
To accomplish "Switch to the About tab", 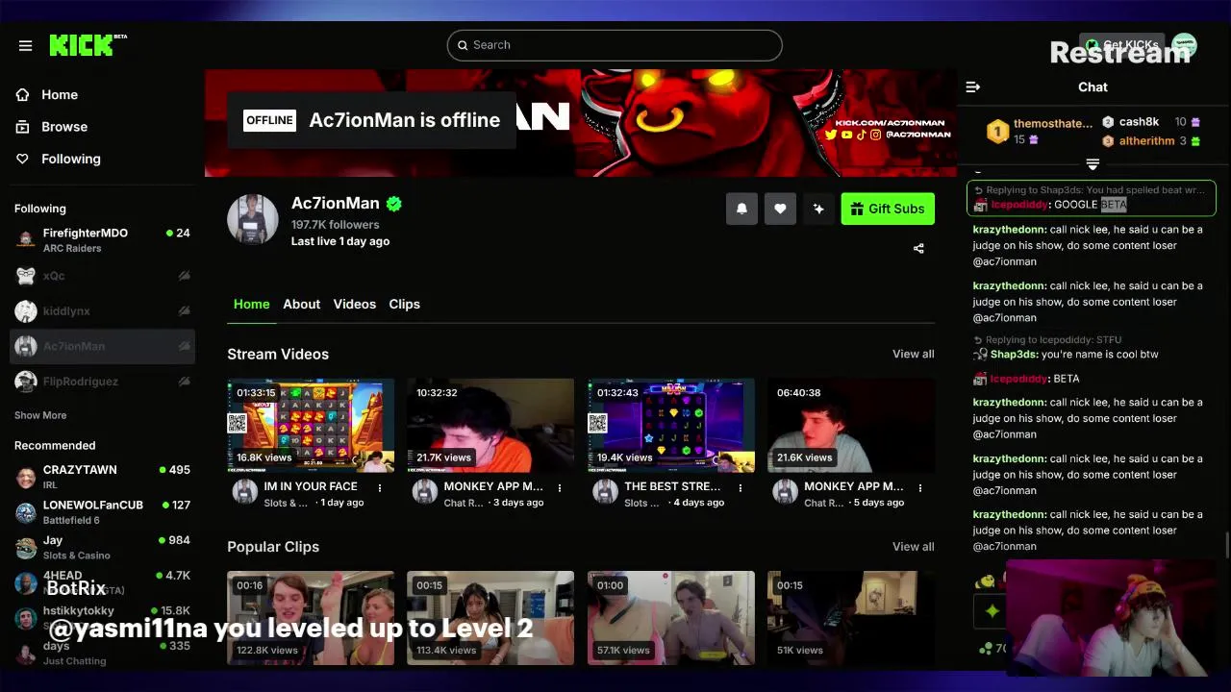I will 301,304.
